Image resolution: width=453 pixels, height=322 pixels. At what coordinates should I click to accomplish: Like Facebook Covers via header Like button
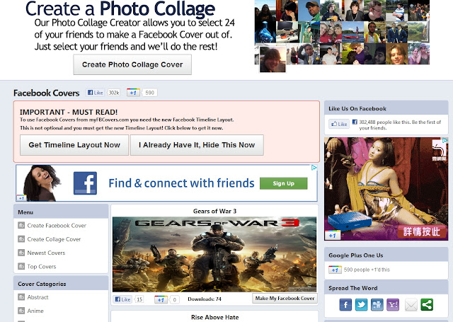(x=95, y=93)
